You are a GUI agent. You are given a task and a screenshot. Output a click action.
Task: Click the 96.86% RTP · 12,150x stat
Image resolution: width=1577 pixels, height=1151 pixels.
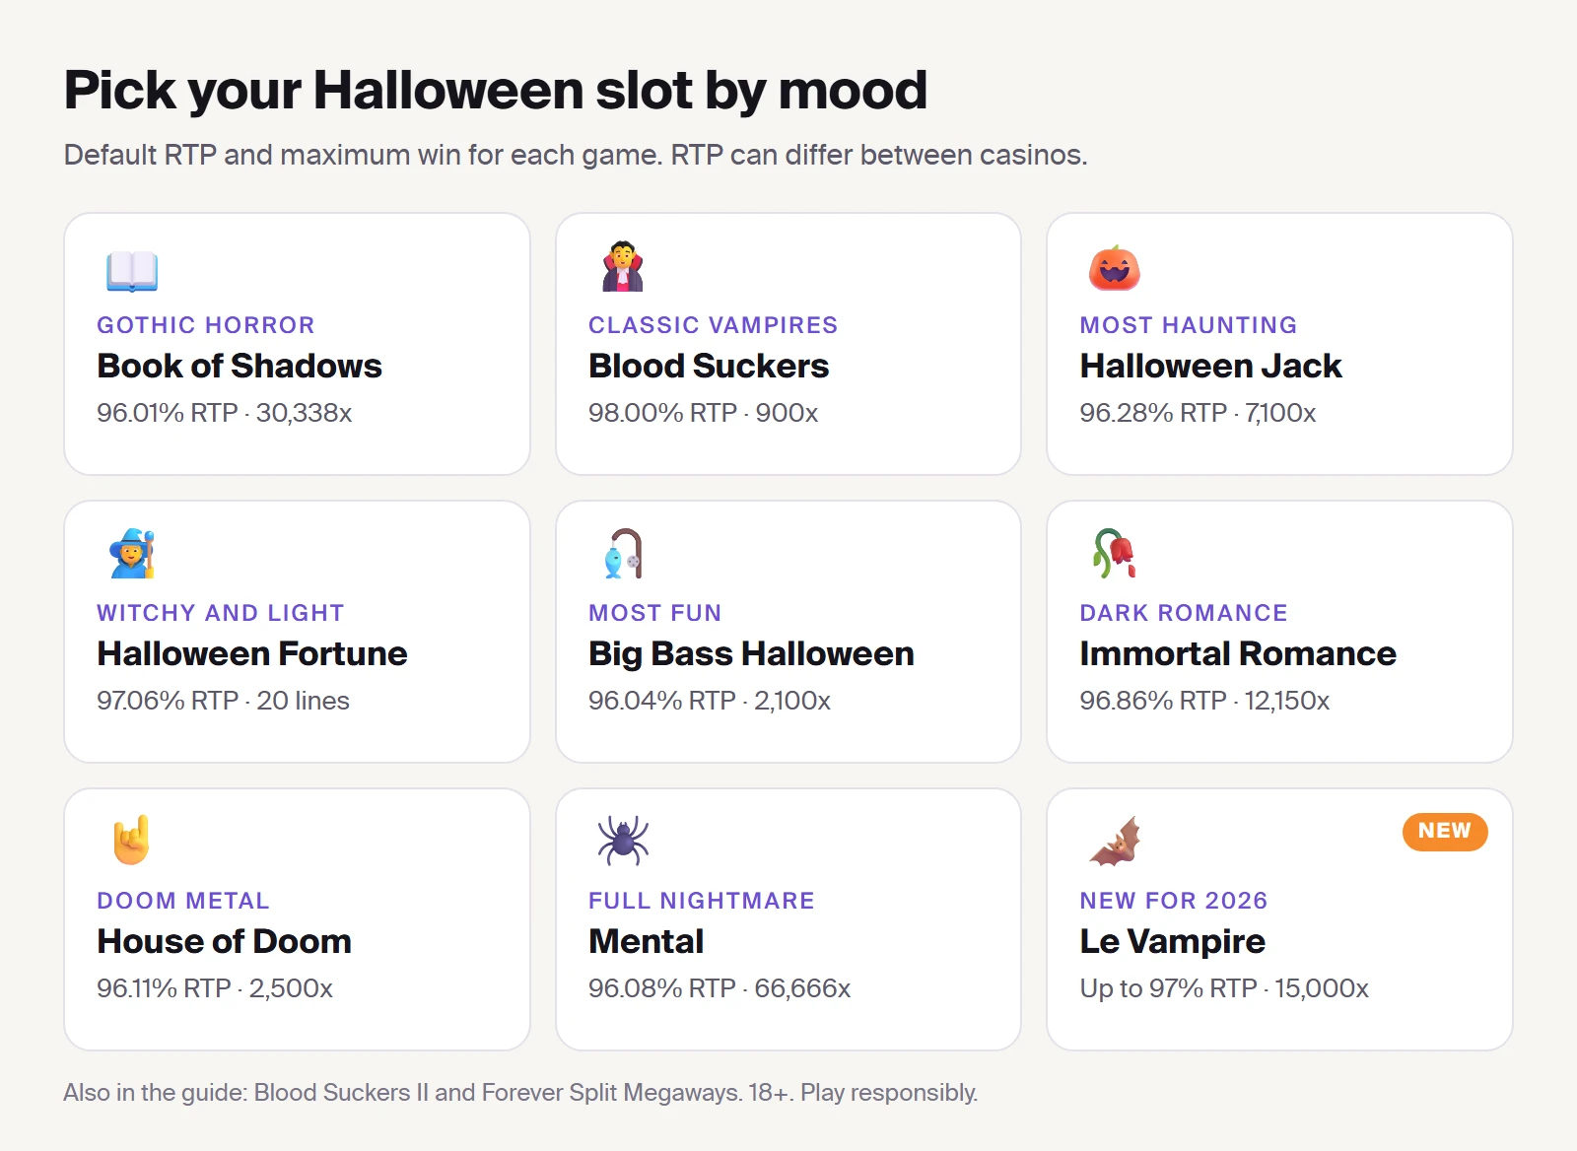[x=1204, y=701]
